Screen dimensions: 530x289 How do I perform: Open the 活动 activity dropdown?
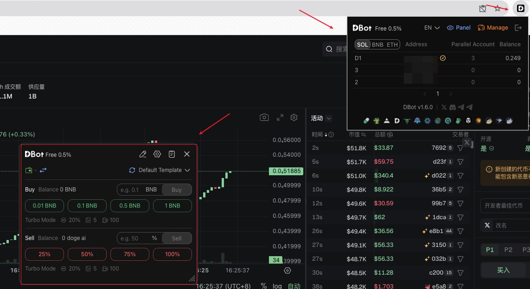(x=321, y=118)
